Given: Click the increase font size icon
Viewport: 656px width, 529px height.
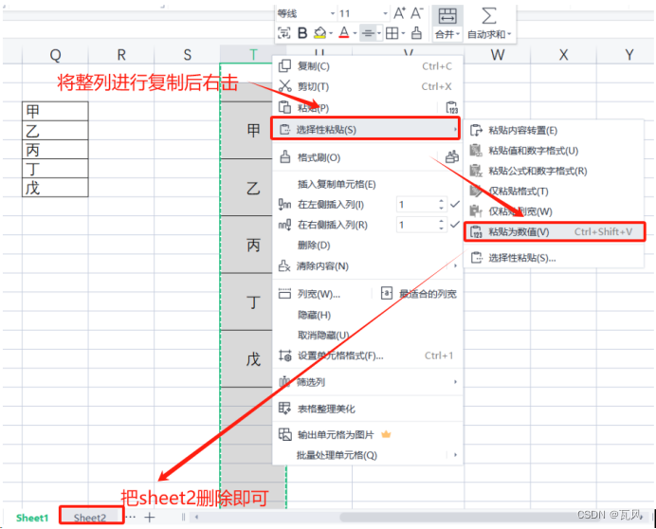Looking at the screenshot, I should (x=399, y=13).
